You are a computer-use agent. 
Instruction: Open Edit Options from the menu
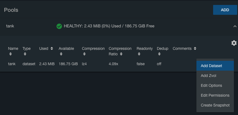(211, 85)
